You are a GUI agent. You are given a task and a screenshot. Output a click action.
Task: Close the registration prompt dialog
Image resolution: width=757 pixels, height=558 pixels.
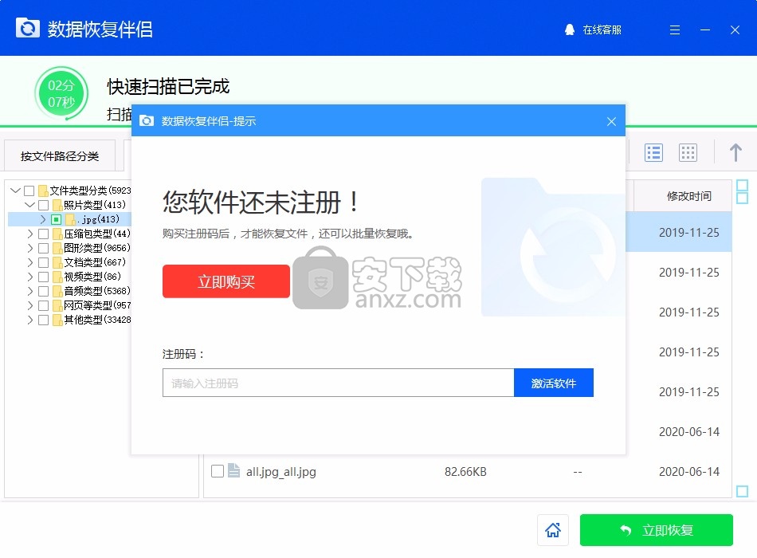(x=611, y=121)
